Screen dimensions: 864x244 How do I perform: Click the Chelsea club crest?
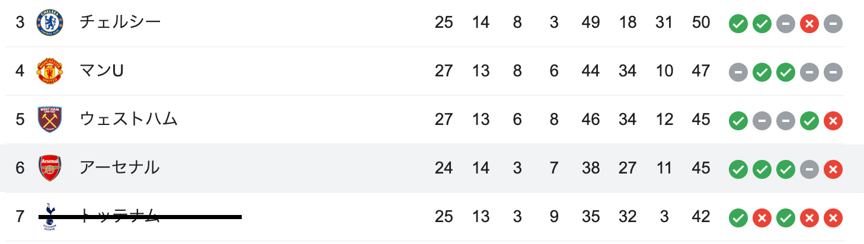[49, 23]
